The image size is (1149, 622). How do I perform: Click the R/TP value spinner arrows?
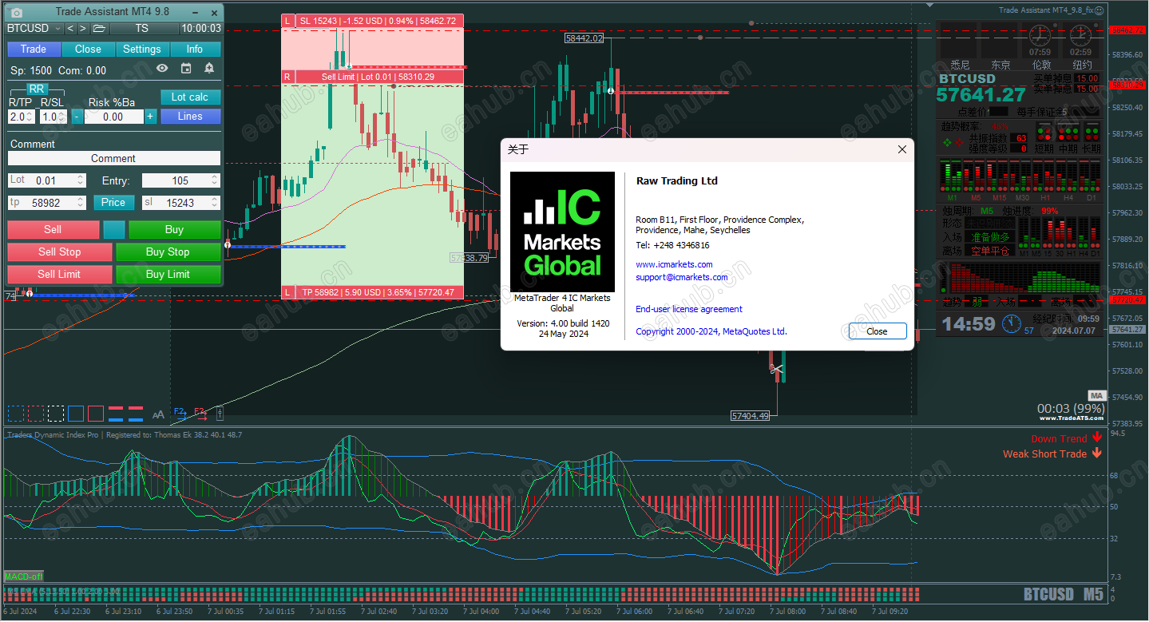coord(30,117)
